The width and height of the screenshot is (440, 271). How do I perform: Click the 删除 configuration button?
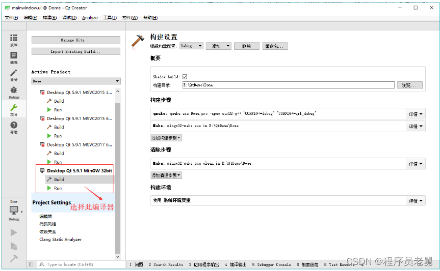247,46
